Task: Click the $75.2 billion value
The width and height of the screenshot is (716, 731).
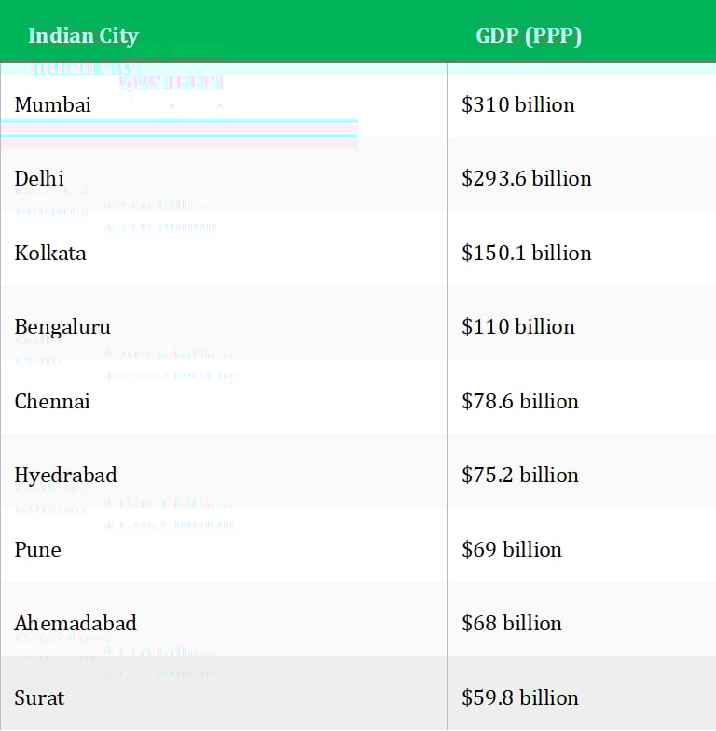Action: [x=520, y=475]
